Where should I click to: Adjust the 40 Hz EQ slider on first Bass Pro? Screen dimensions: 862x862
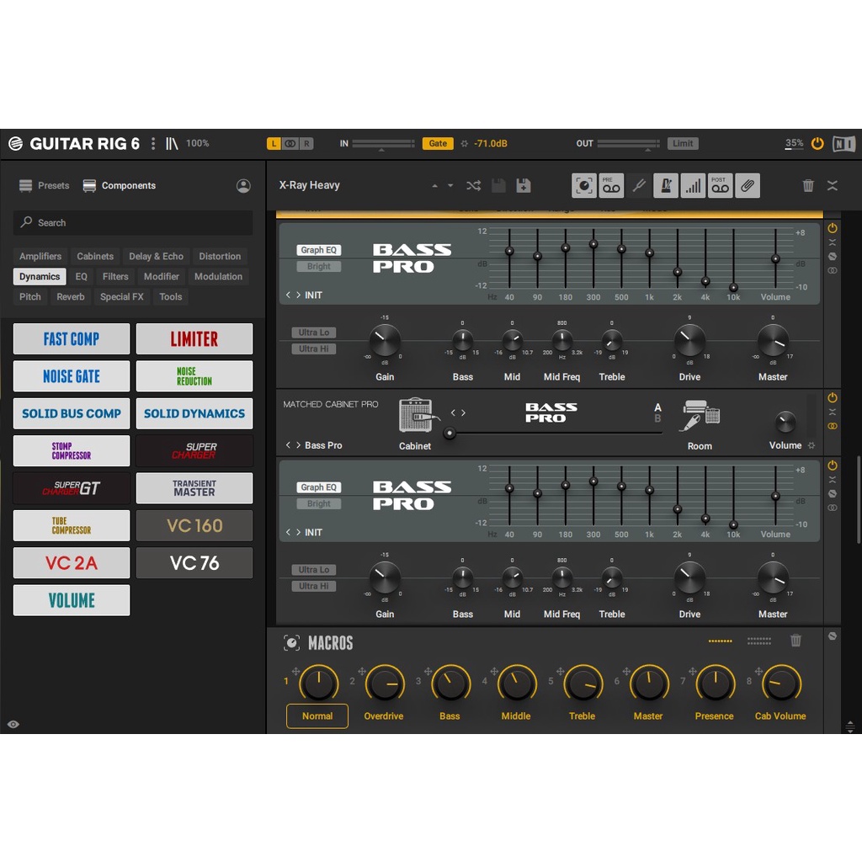[x=509, y=251]
